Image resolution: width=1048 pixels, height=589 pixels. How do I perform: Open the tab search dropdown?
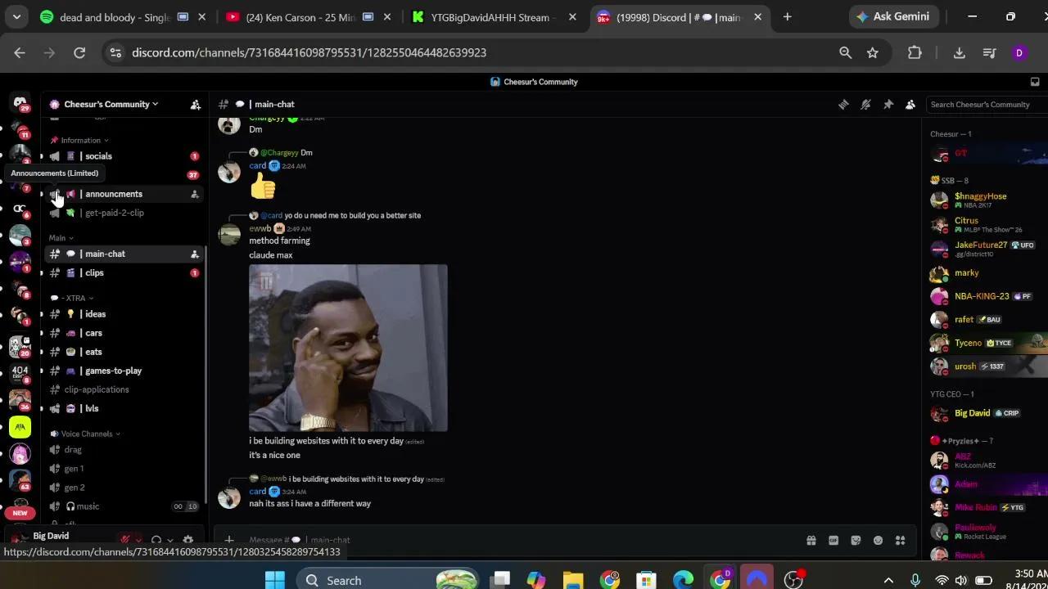pyautogui.click(x=16, y=17)
